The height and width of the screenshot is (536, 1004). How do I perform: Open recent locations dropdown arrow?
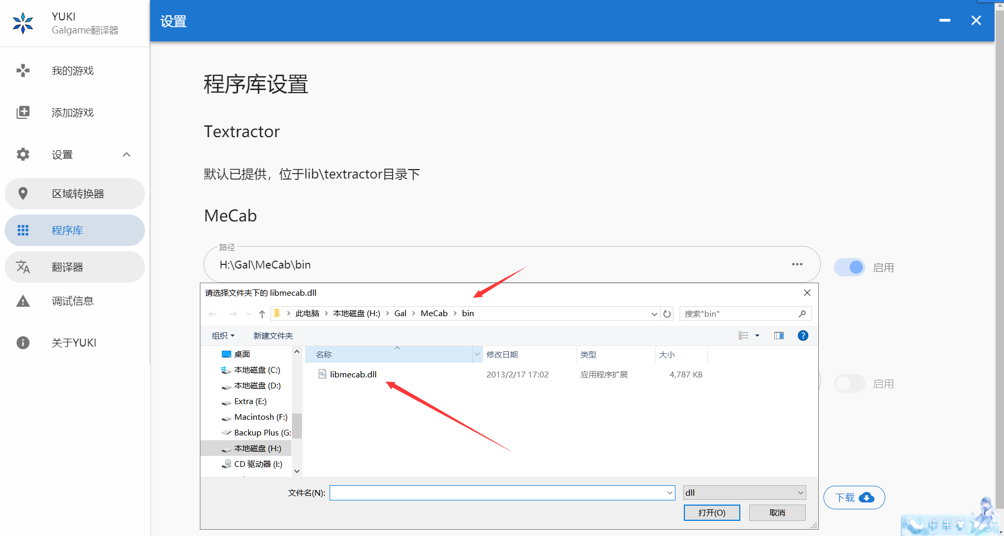tap(249, 314)
